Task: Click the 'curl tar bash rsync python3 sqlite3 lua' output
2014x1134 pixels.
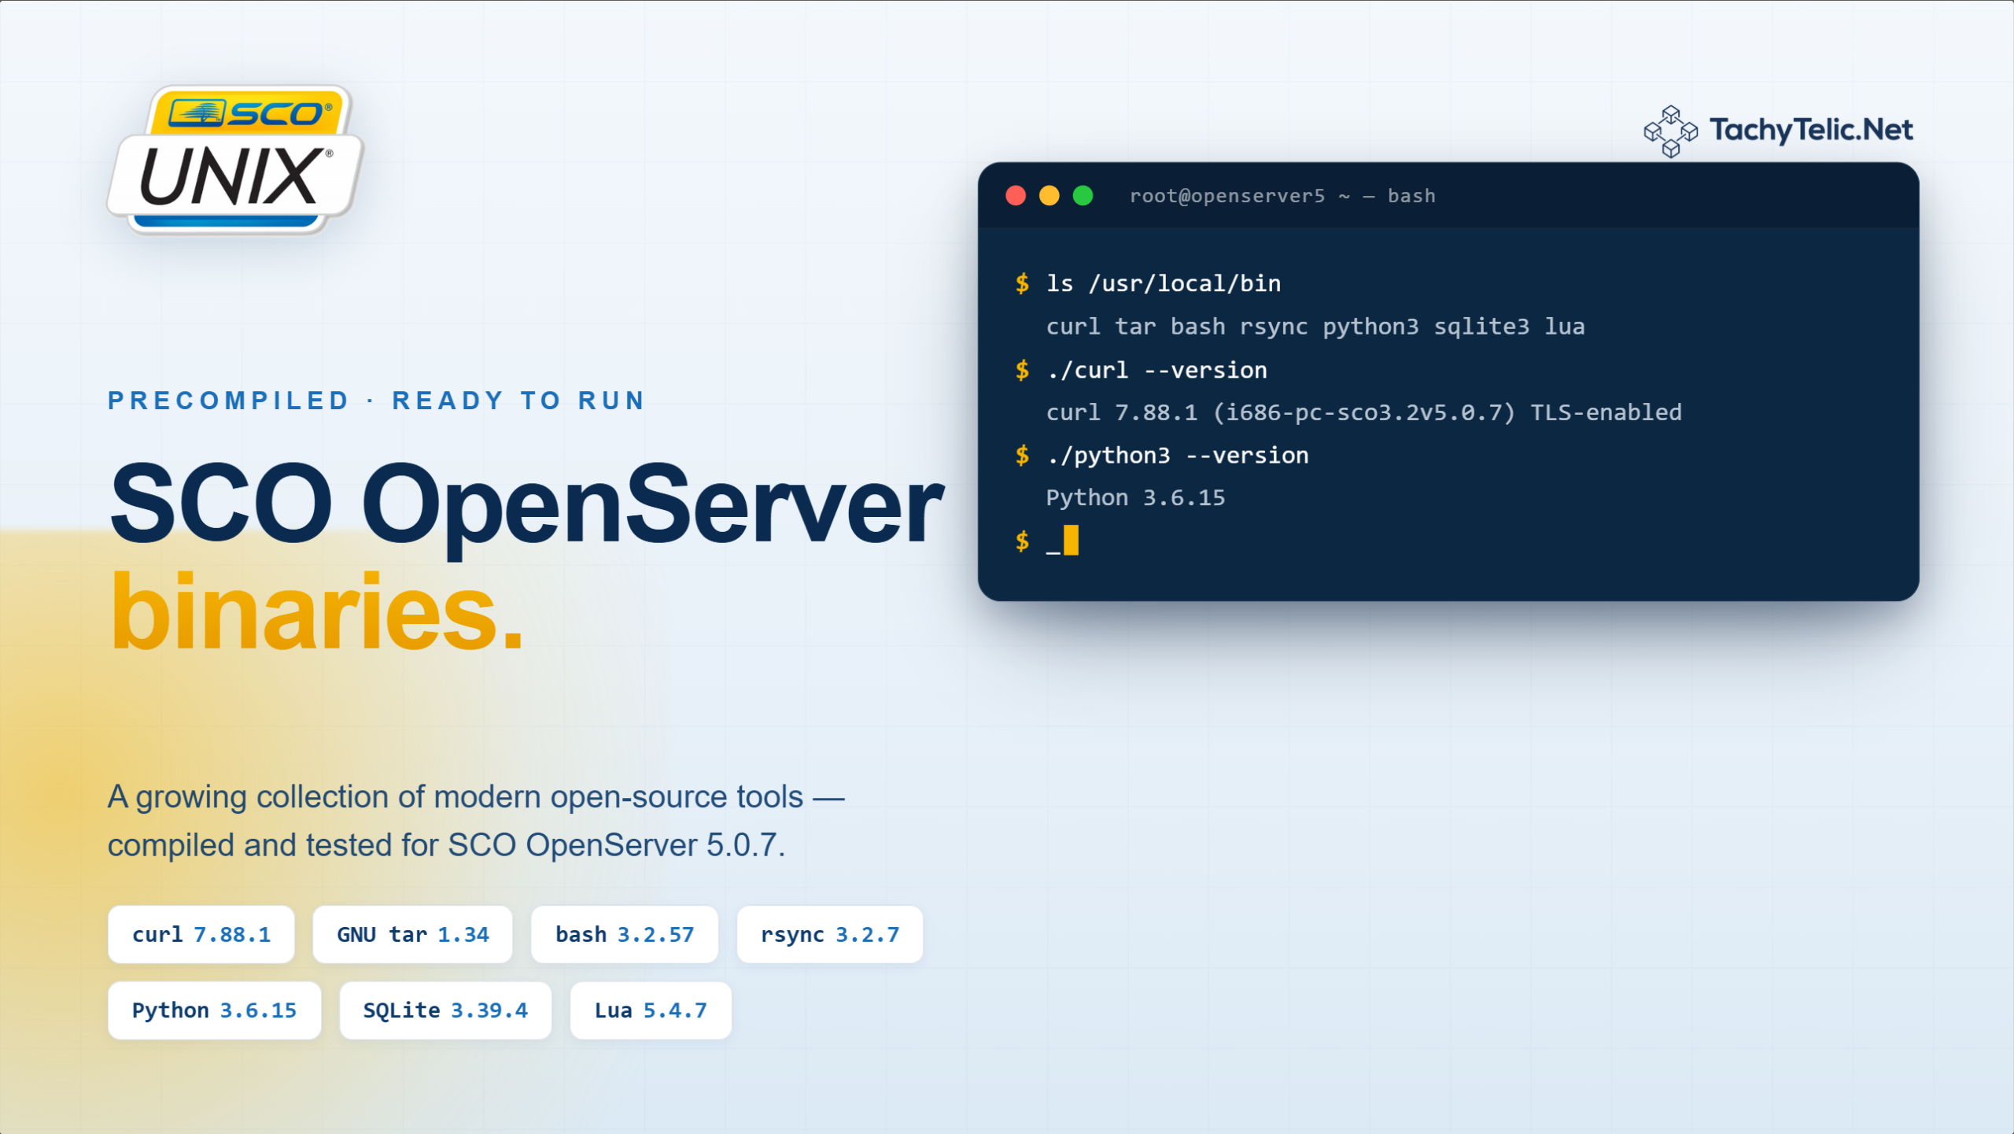Action: pyautogui.click(x=1315, y=327)
